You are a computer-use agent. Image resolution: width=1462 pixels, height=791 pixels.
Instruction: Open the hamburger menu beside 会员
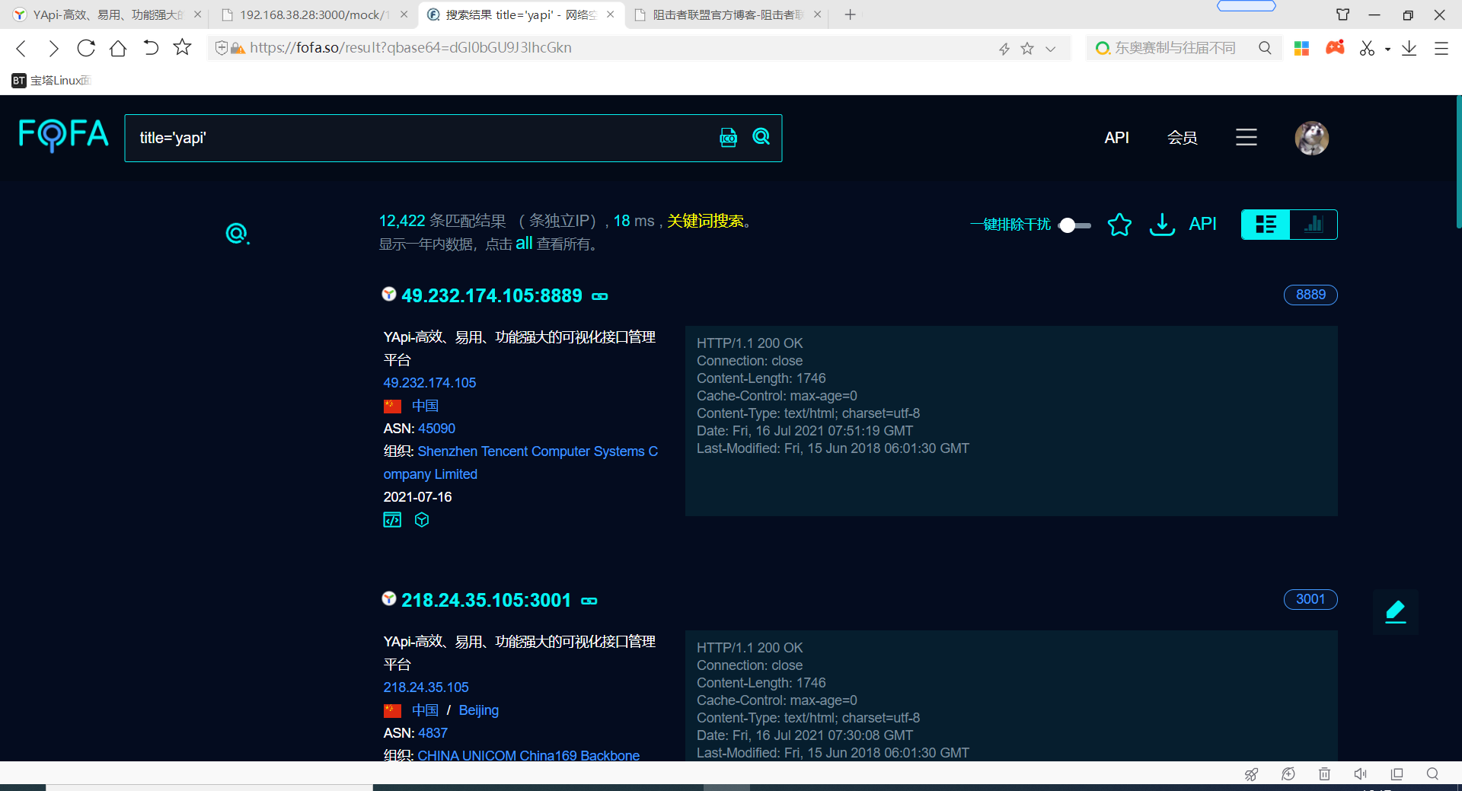1246,137
